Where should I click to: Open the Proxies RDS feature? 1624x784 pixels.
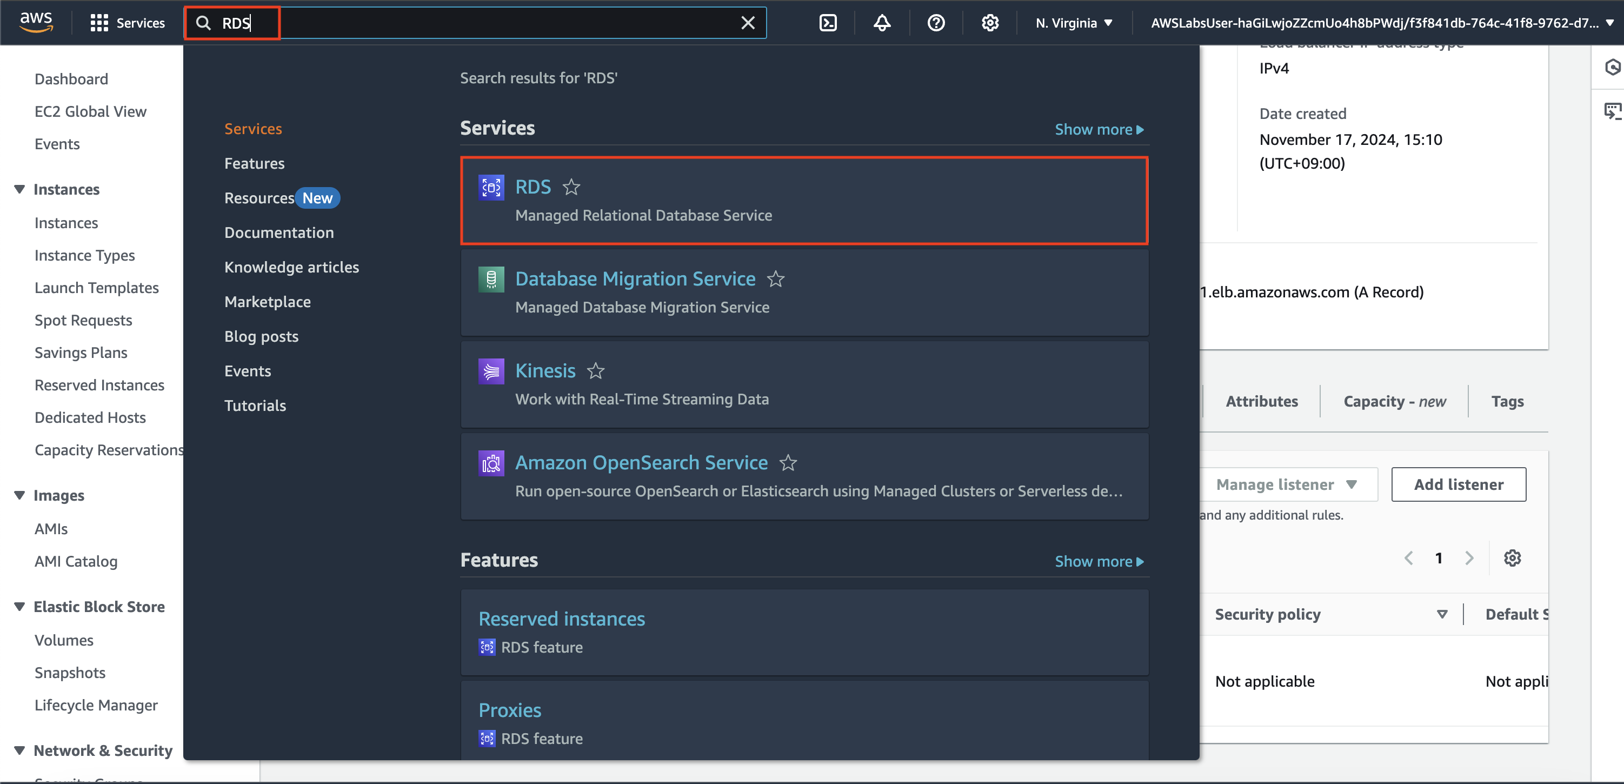[509, 710]
